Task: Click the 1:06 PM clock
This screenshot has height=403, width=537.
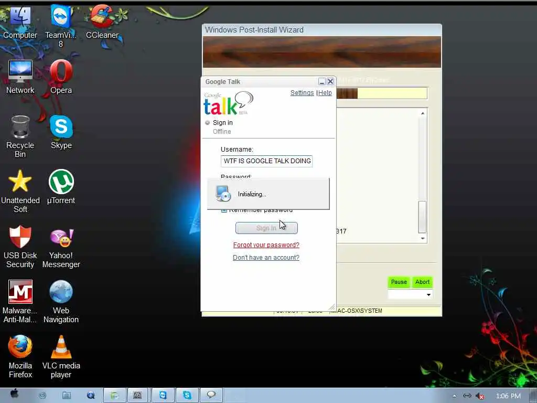Action: click(508, 396)
